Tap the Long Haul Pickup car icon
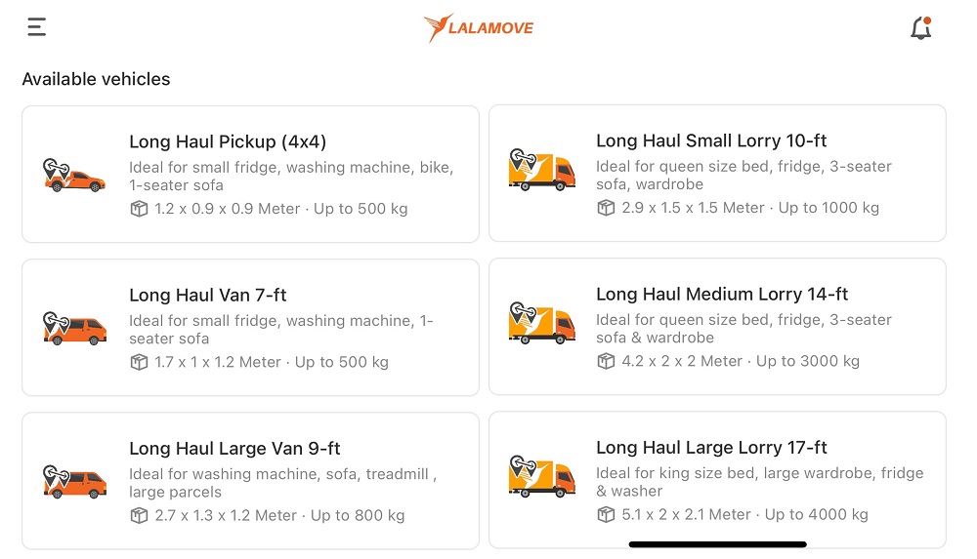Screen dimensions: 977x559 tap(74, 176)
